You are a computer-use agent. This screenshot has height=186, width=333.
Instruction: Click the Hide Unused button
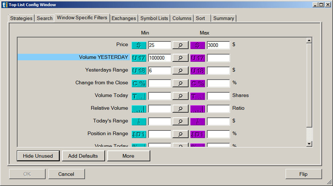click(38, 156)
